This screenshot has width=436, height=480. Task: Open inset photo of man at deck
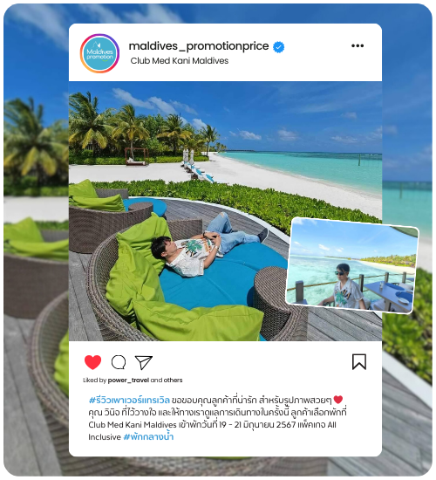(x=352, y=265)
